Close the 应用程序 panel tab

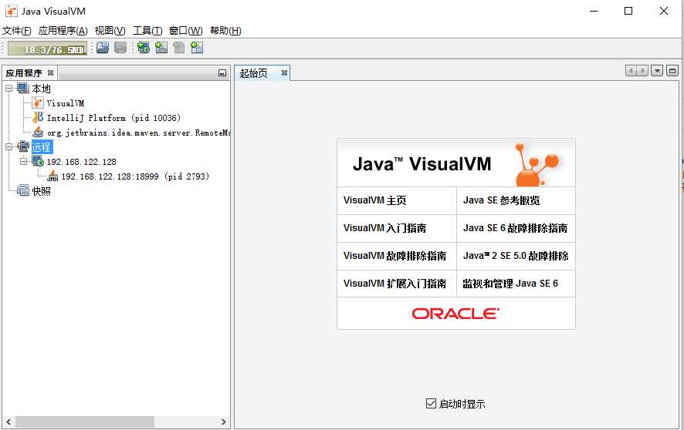[51, 72]
